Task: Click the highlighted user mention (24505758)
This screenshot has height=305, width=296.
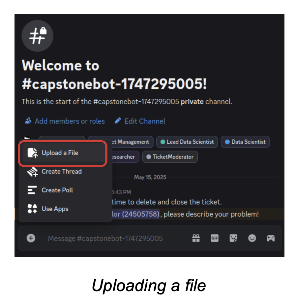Action: click(136, 214)
